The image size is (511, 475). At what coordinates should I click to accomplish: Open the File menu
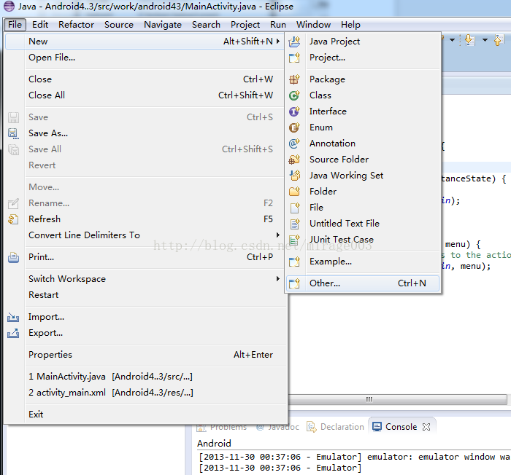pyautogui.click(x=15, y=24)
